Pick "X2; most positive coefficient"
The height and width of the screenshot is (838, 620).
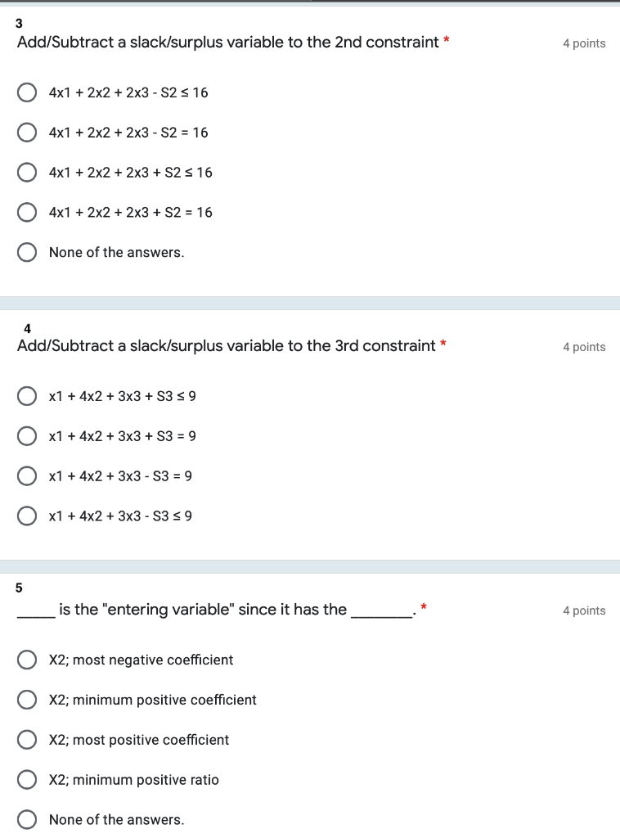pos(27,740)
